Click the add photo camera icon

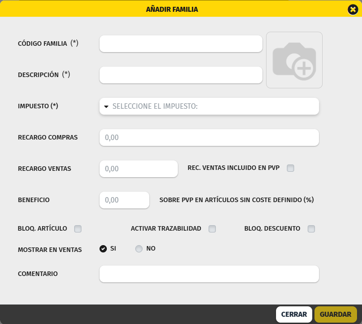294,60
